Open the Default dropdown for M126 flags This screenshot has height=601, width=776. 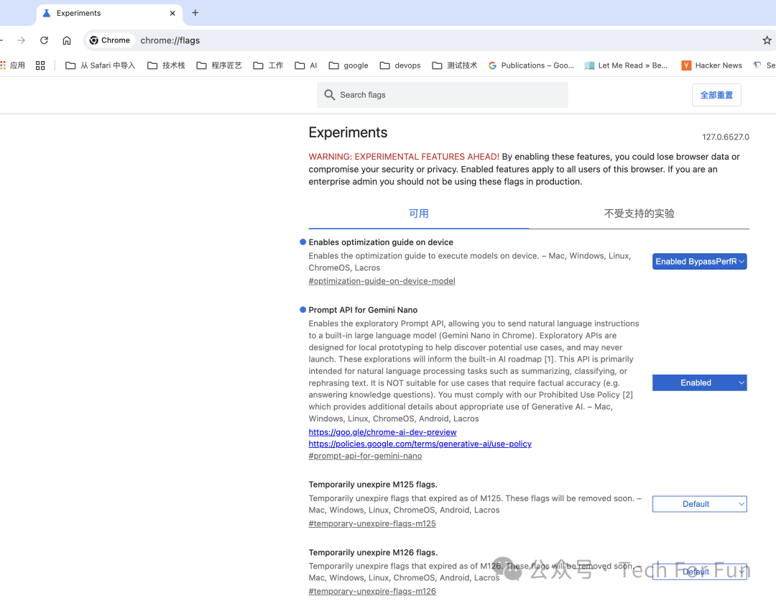click(x=699, y=572)
